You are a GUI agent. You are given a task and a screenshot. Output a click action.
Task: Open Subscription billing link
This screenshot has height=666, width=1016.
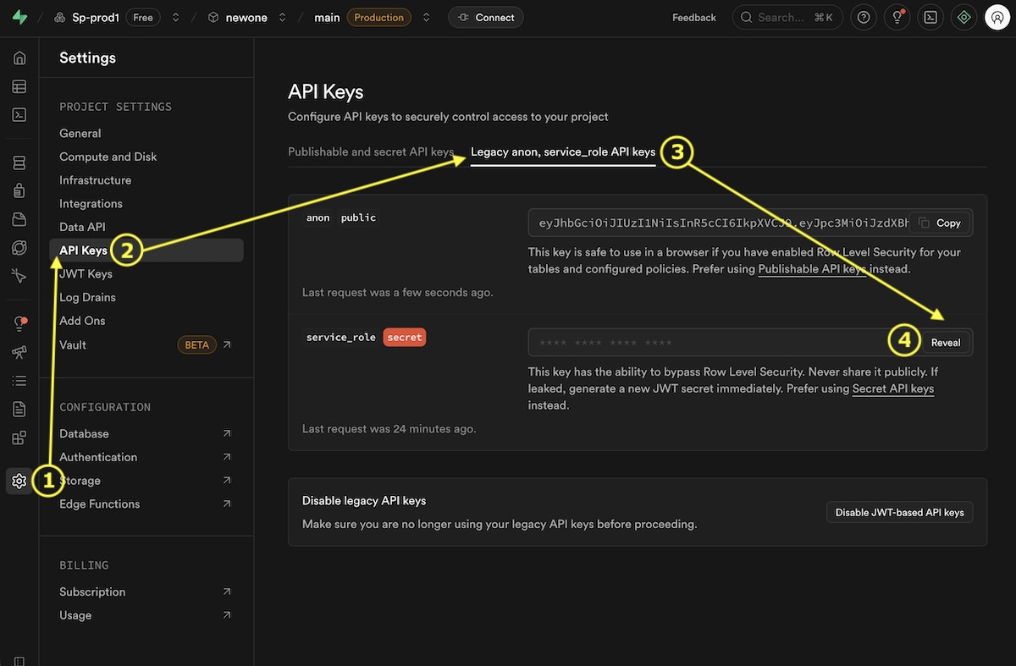pyautogui.click(x=146, y=592)
